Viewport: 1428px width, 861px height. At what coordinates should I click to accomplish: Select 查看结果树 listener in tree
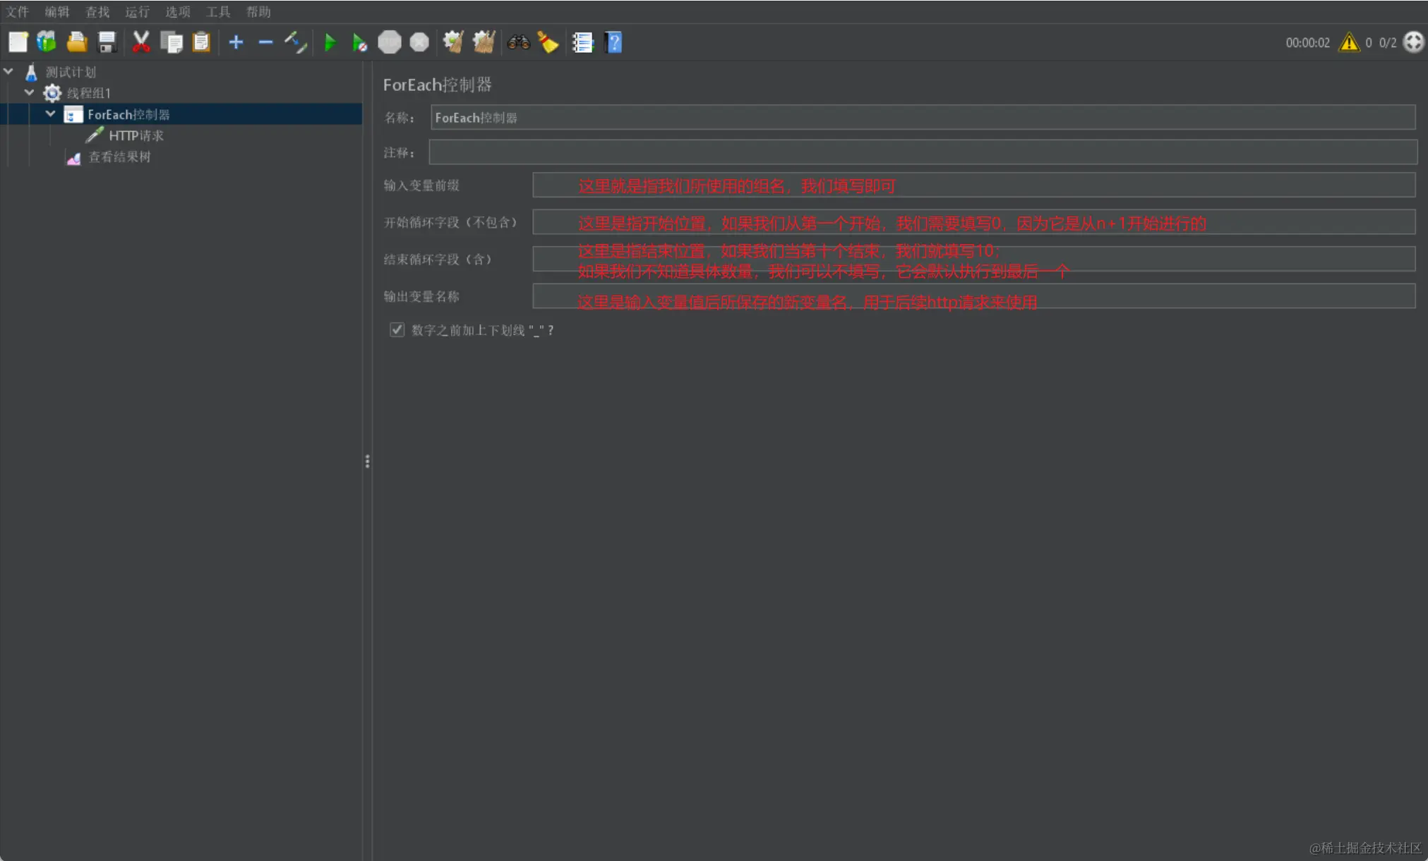tap(119, 157)
